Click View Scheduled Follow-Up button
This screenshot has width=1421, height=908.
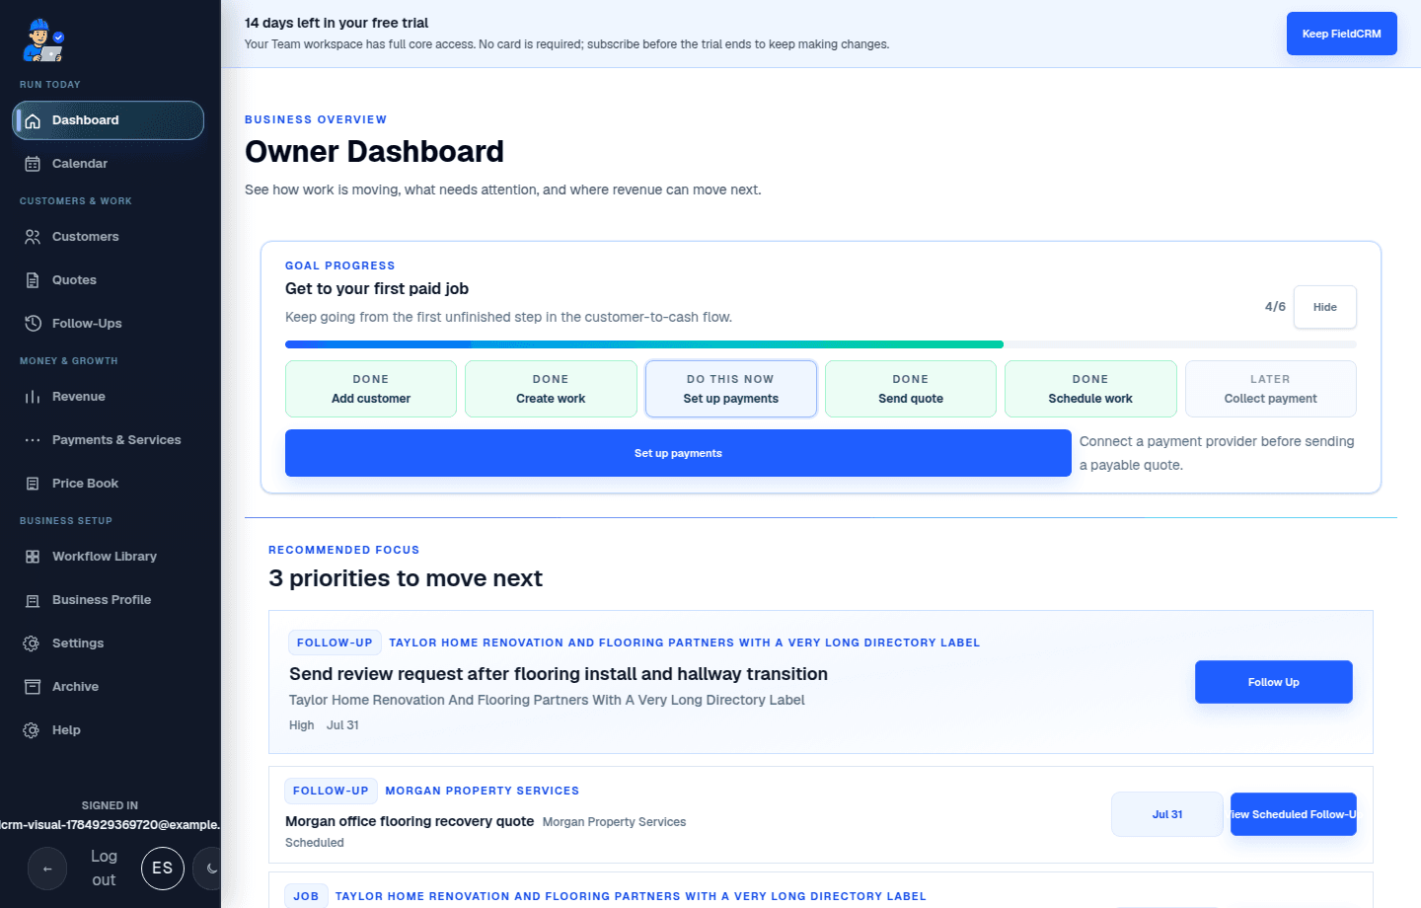tap(1293, 814)
